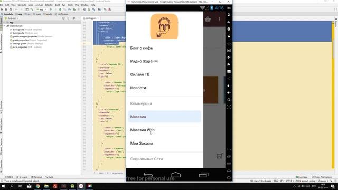Select the config.json editor tab

[x=91, y=18]
